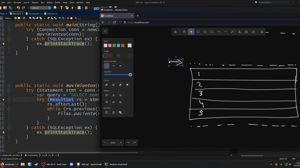Pick the orange stroke color swatch
The image size is (300, 168).
click(x=123, y=45)
